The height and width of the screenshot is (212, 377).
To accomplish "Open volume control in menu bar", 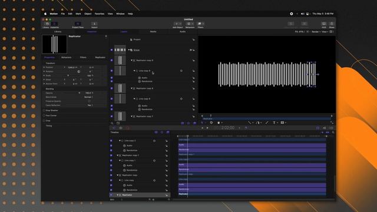I will (x=302, y=14).
